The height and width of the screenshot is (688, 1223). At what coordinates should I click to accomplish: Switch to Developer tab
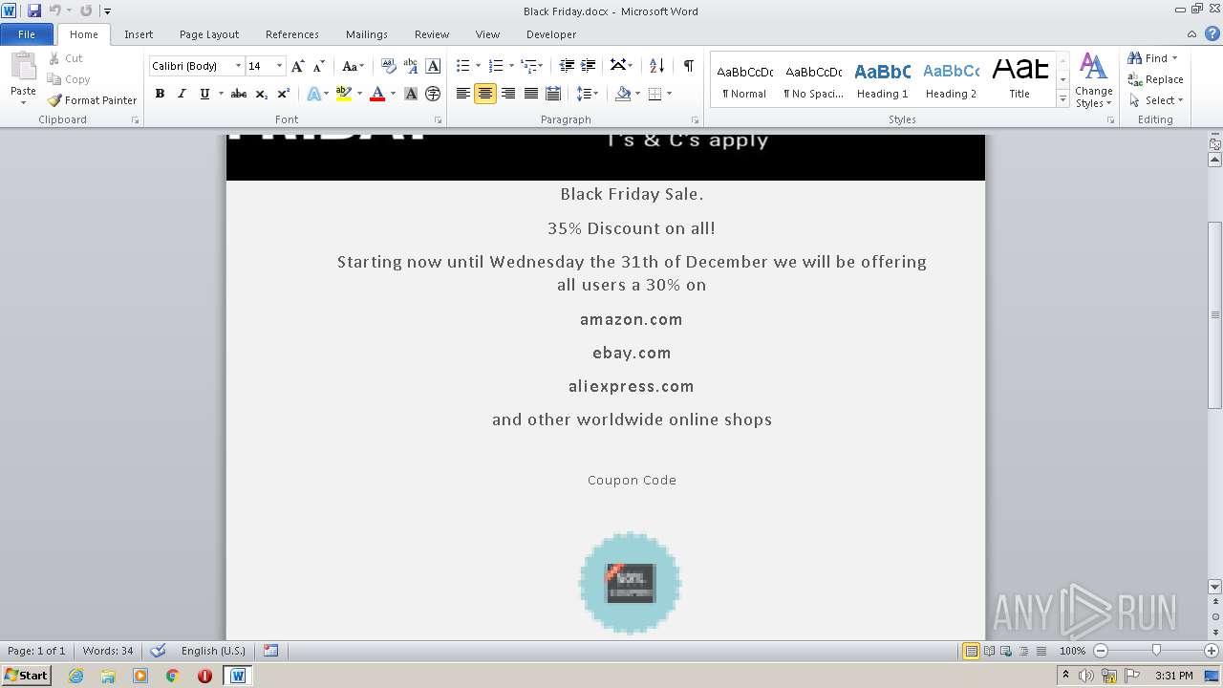(551, 33)
